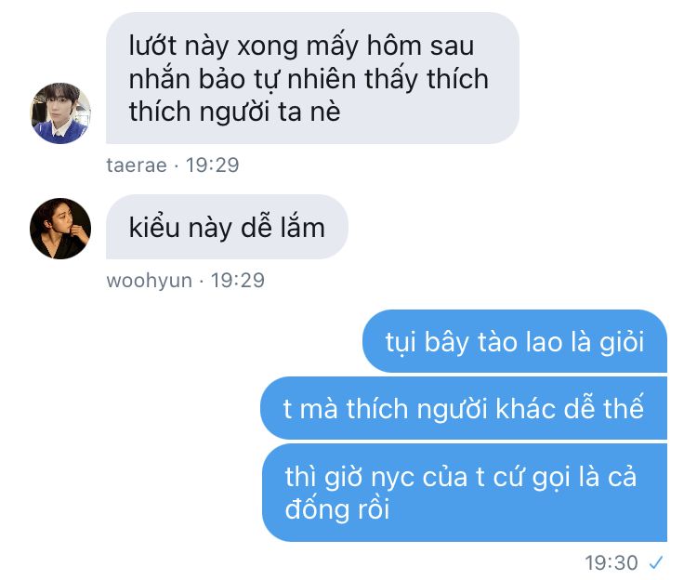
Task: Click the 19:29 timestamp beside woohyun
Action: 238,281
